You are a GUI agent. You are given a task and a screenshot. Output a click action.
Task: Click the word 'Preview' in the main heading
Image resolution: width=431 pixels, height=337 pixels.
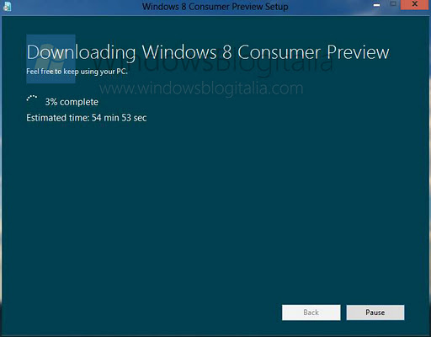tap(359, 52)
